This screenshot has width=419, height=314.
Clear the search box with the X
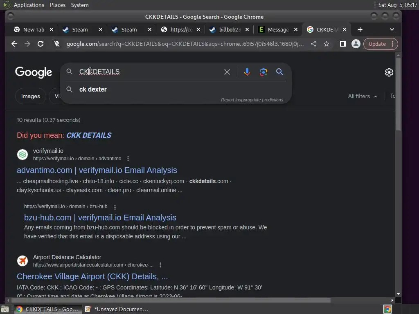pos(227,72)
